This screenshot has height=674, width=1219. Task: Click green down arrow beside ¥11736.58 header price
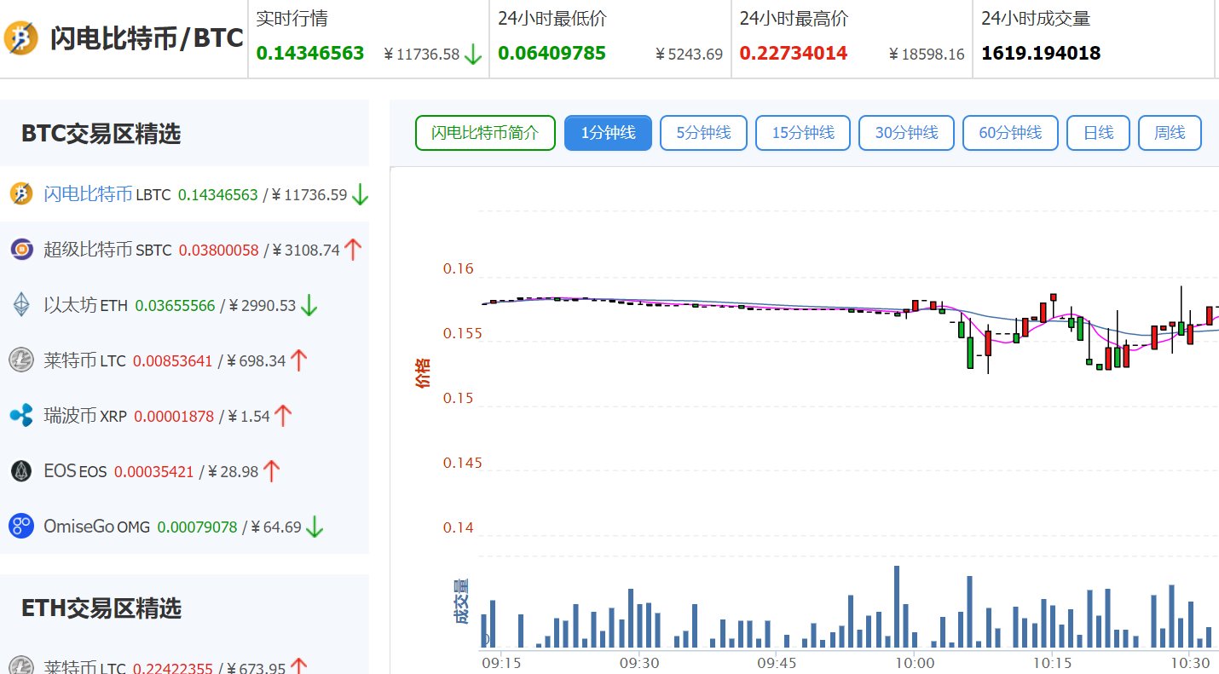pos(473,55)
